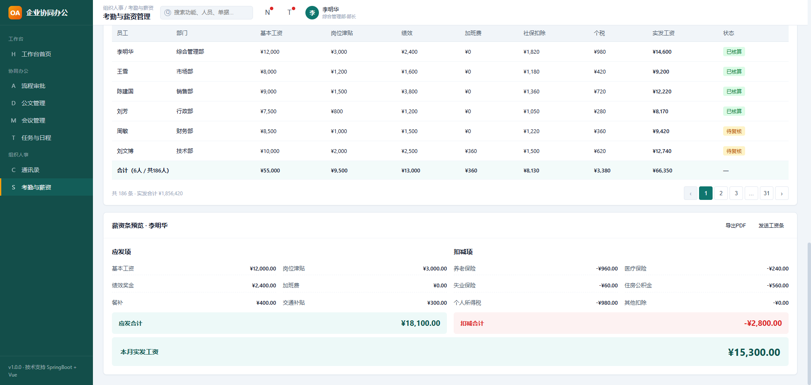
Task: Click 导出PDF button
Action: 736,226
